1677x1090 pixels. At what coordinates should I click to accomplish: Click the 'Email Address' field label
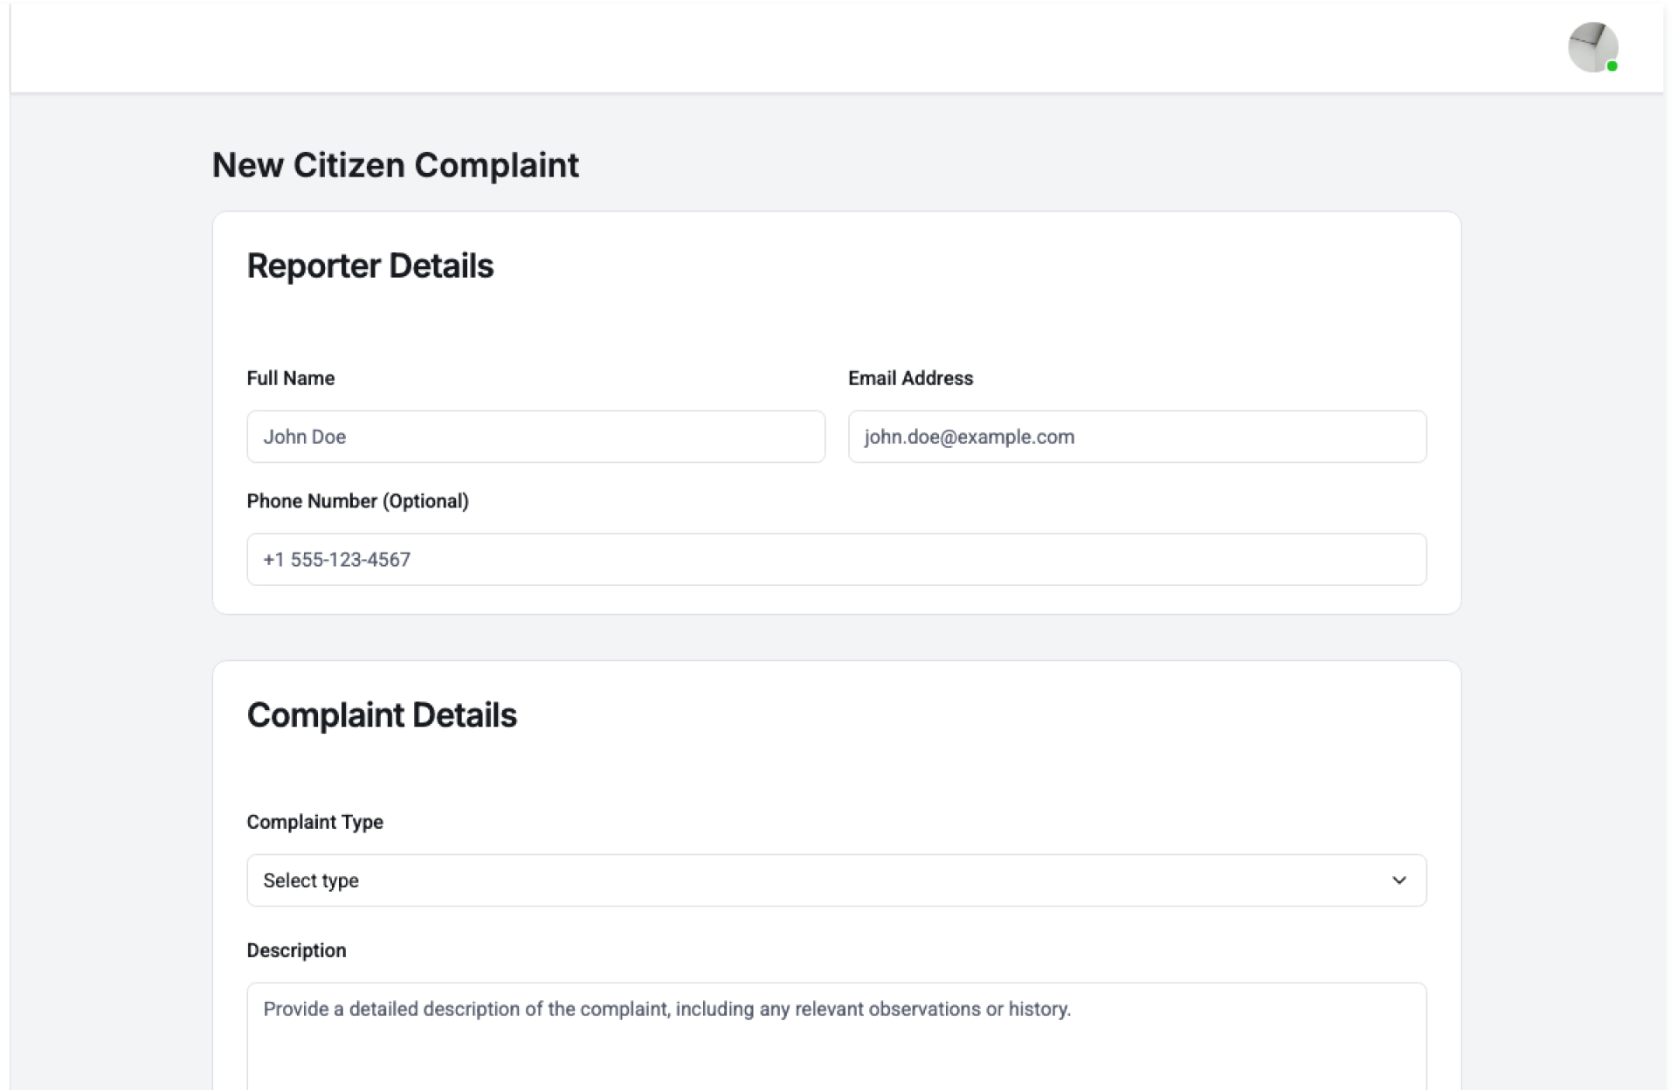(910, 378)
